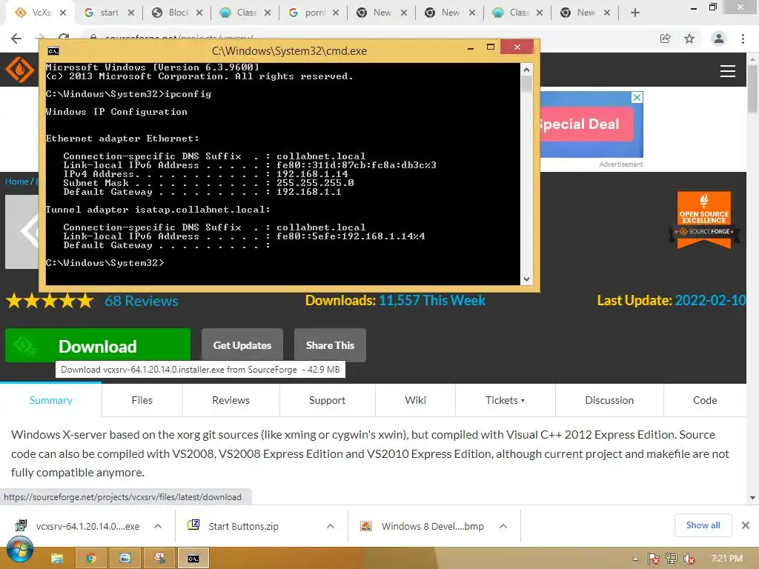Click the Get Updates button
This screenshot has width=759, height=569.
pos(242,345)
